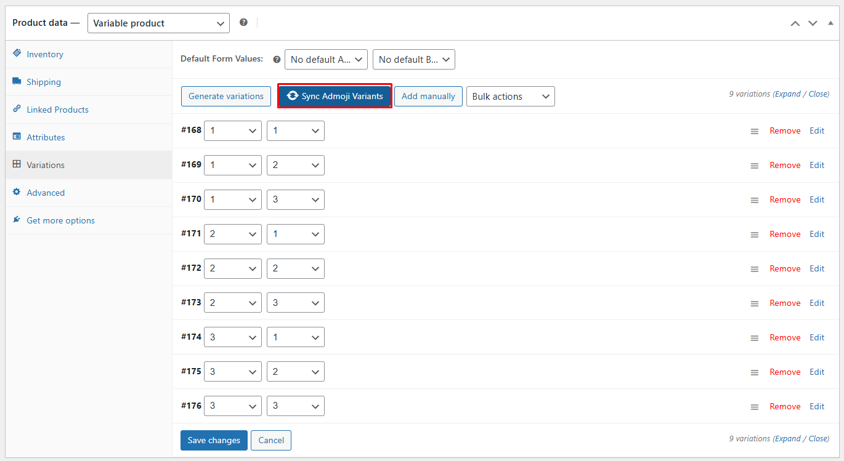Collapse the Product data panel triangle
Image resolution: width=844 pixels, height=461 pixels.
(830, 23)
